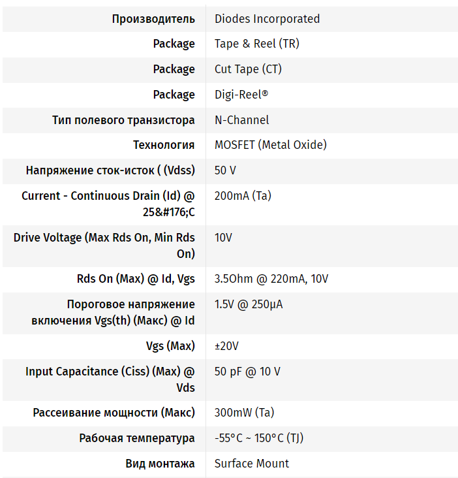458x478 pixels.
Task: Select the 50 pF @ 10 V capacitance value
Action: [247, 372]
